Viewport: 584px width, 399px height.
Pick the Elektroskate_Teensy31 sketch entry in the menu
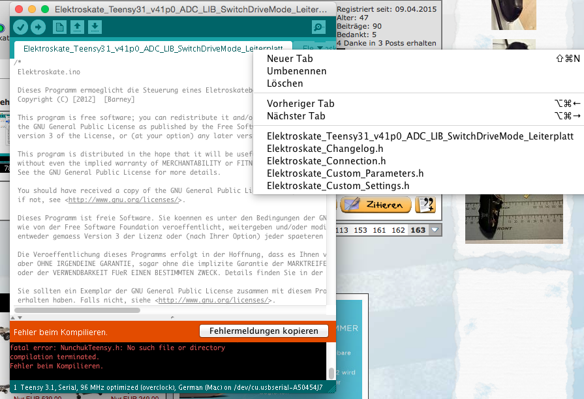click(419, 136)
